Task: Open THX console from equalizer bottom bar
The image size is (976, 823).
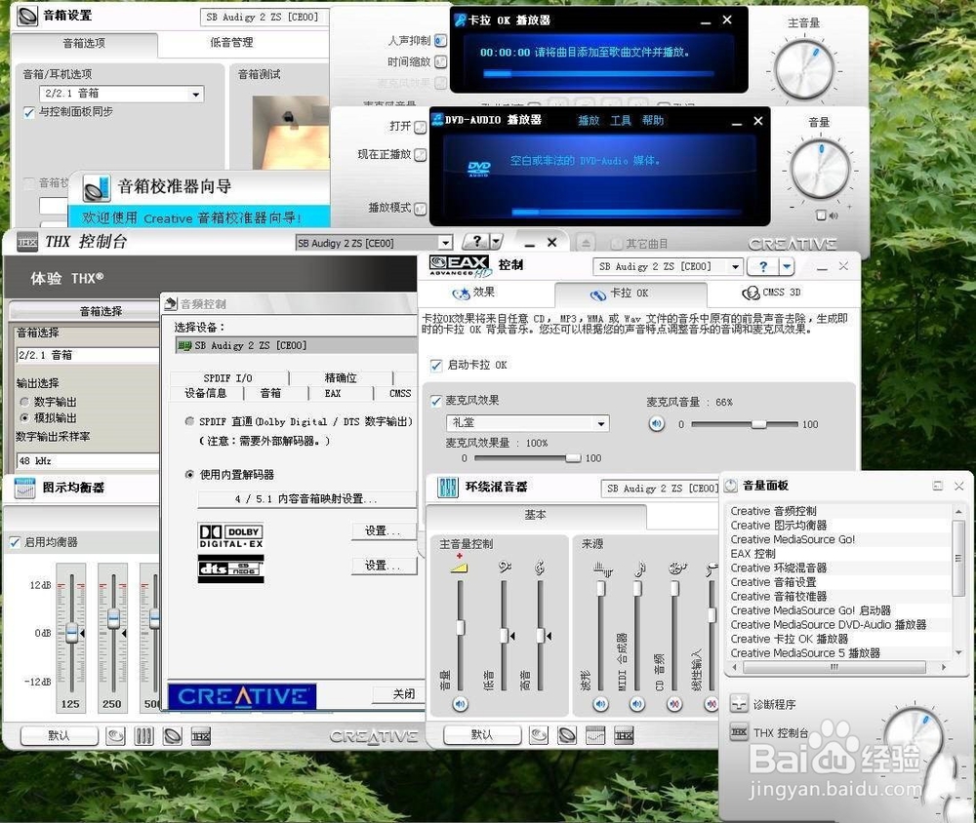Action: pyautogui.click(x=201, y=736)
